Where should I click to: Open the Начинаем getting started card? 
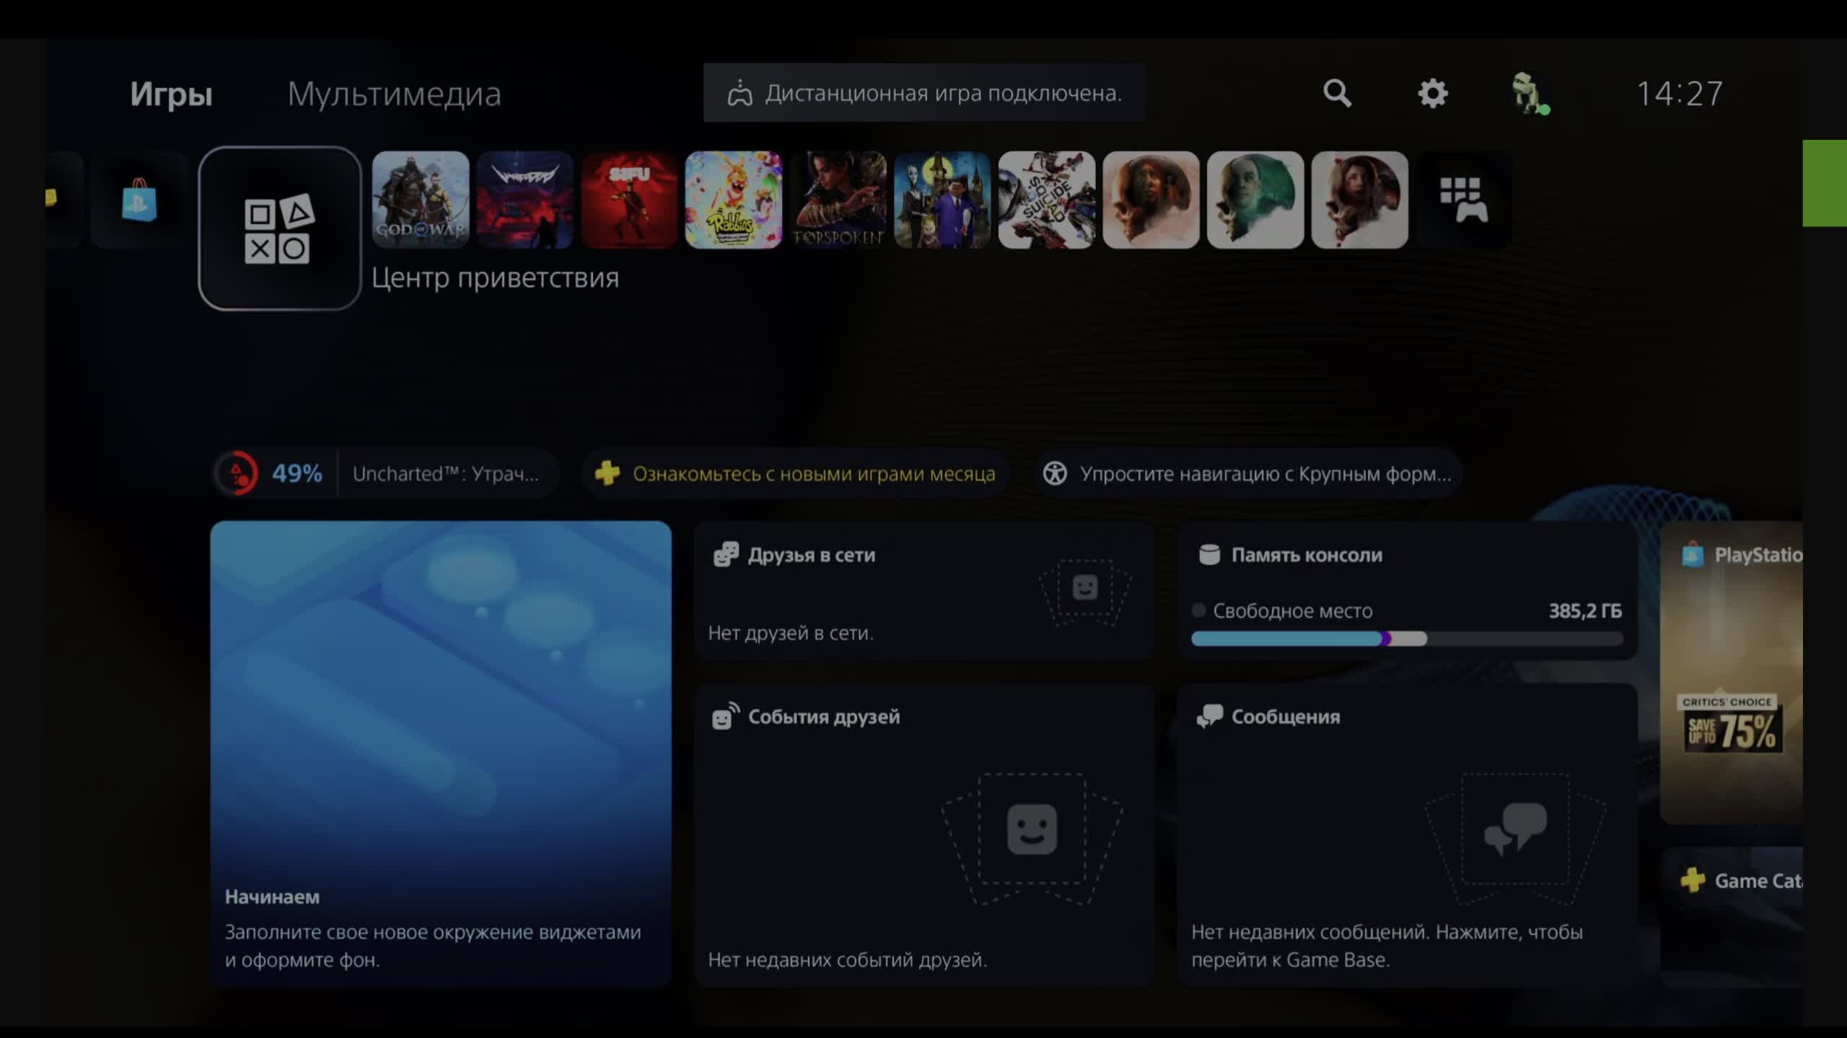click(x=441, y=753)
